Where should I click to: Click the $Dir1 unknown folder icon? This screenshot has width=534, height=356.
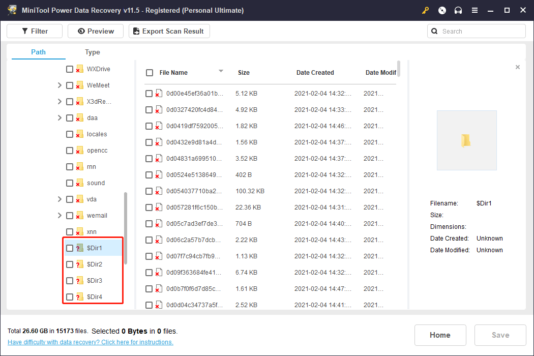pyautogui.click(x=80, y=248)
